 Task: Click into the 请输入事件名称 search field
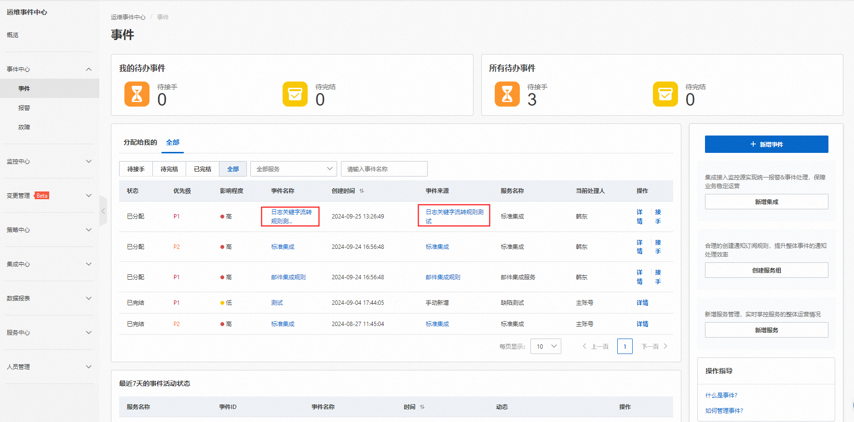point(384,169)
